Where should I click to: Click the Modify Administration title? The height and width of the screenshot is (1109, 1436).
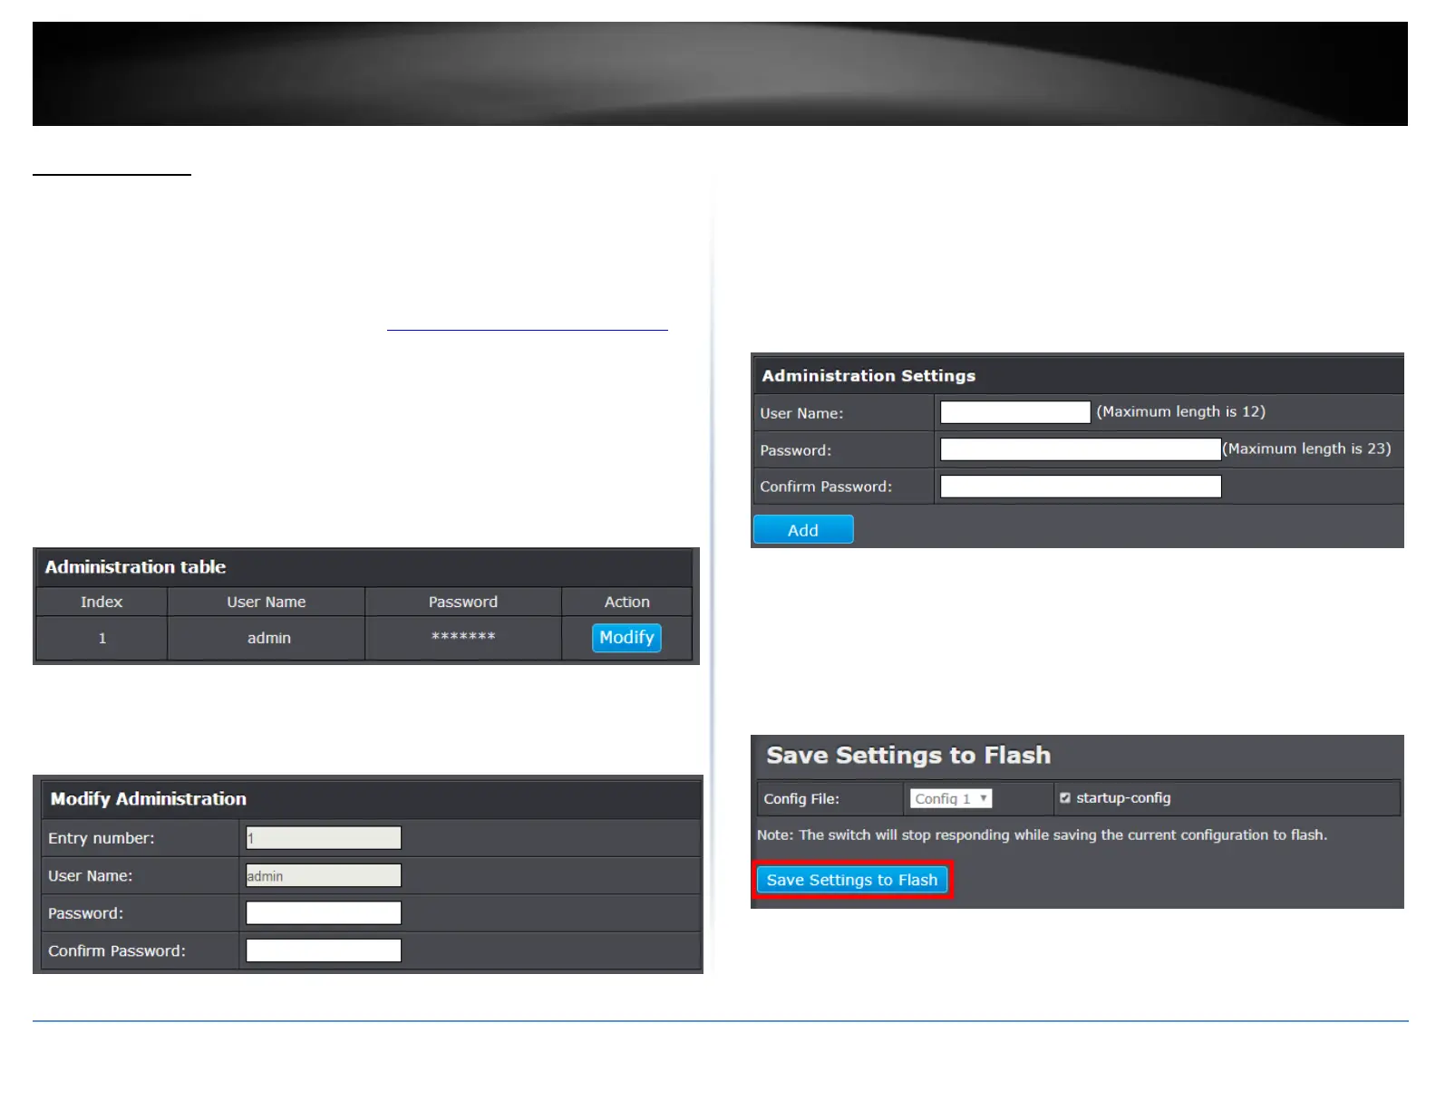pyautogui.click(x=149, y=799)
